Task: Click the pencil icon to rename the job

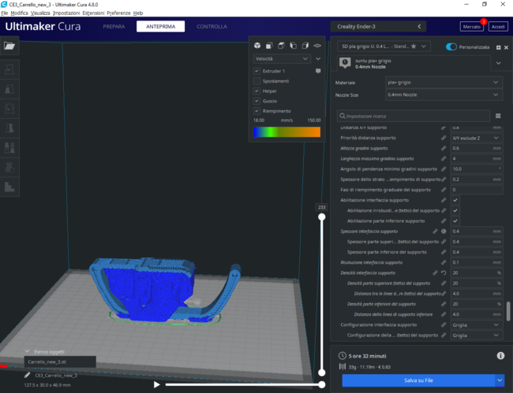Action: 28,375
